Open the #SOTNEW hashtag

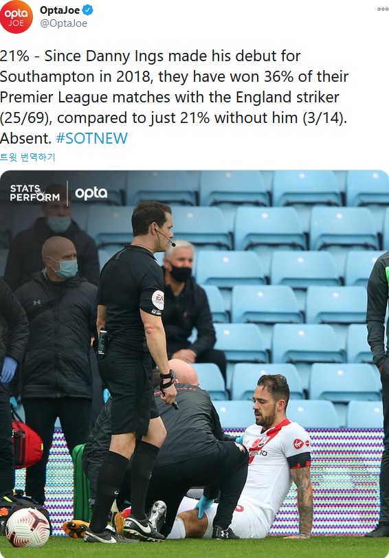pos(92,138)
